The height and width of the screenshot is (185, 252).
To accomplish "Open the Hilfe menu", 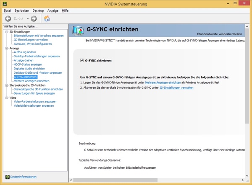I will pos(65,10).
